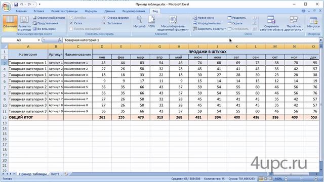
Task: Select Page Layout view (Разметка страницы)
Action: point(24,23)
